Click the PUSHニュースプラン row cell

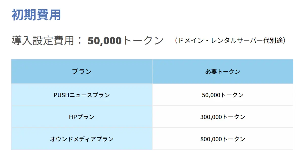(x=82, y=95)
